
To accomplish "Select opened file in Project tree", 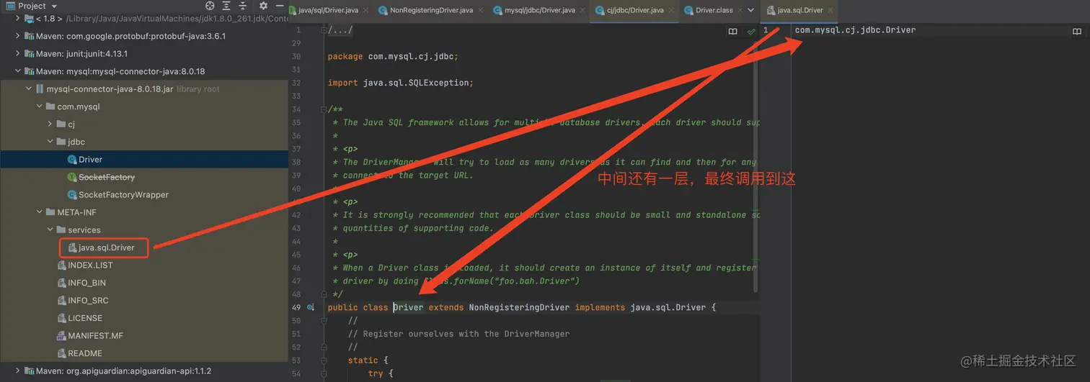I will point(210,6).
